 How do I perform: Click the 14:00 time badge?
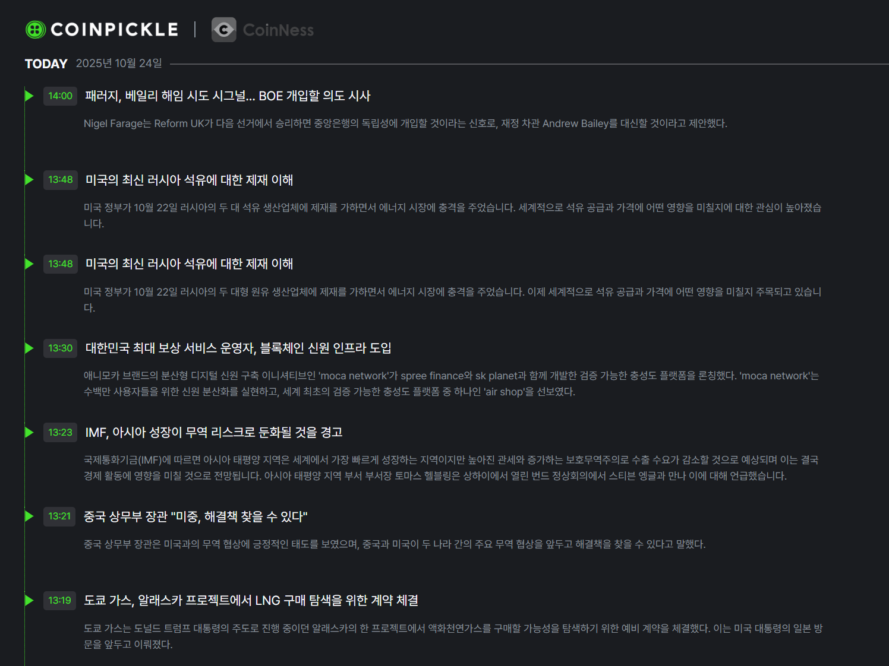60,96
